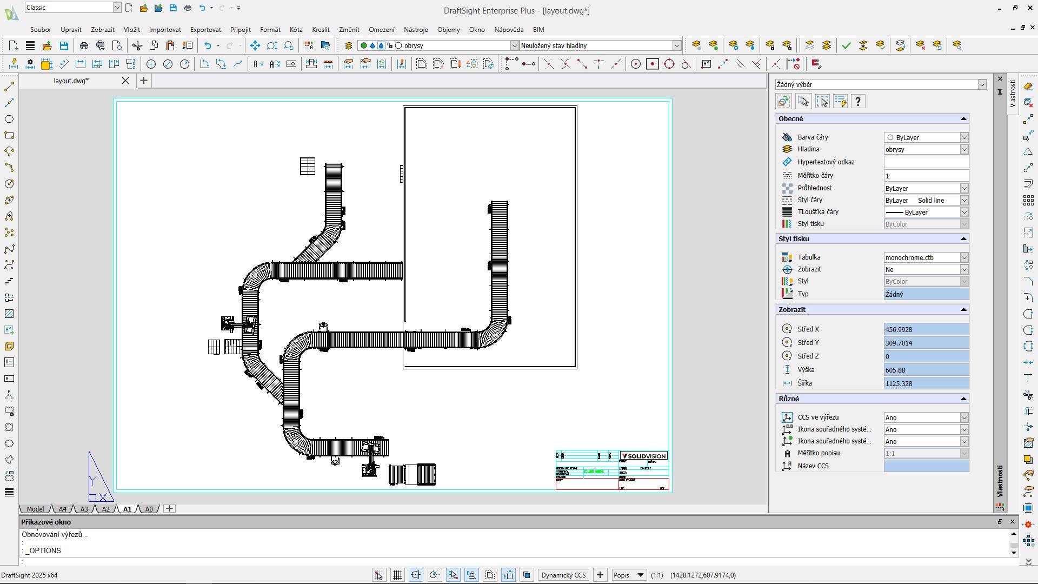1038x584 pixels.
Task: Click the Dynamický CCS button
Action: point(563,575)
